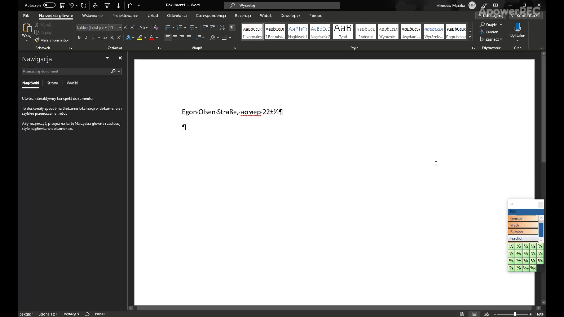The height and width of the screenshot is (317, 564).
Task: Open the Wstawianie ribbon tab
Action: point(92,16)
